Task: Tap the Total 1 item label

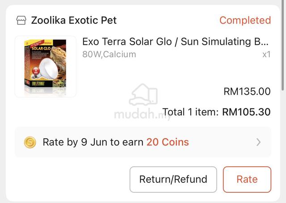Action: [190, 112]
